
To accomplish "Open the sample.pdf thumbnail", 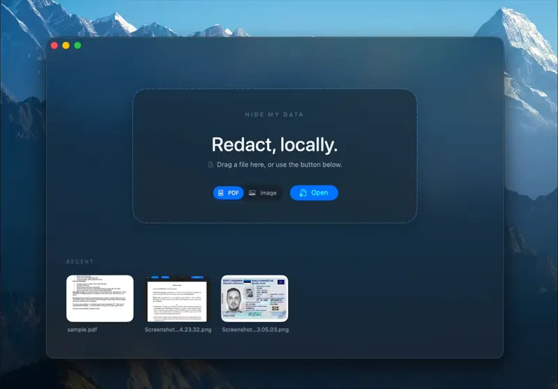I will point(100,298).
